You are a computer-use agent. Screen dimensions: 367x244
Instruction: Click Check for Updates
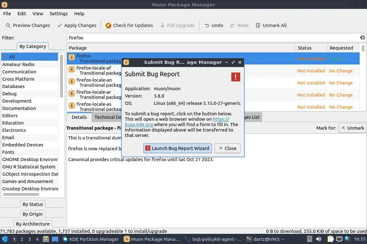coord(129,25)
